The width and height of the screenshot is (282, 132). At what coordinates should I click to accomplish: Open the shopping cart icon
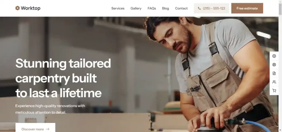coord(274,91)
